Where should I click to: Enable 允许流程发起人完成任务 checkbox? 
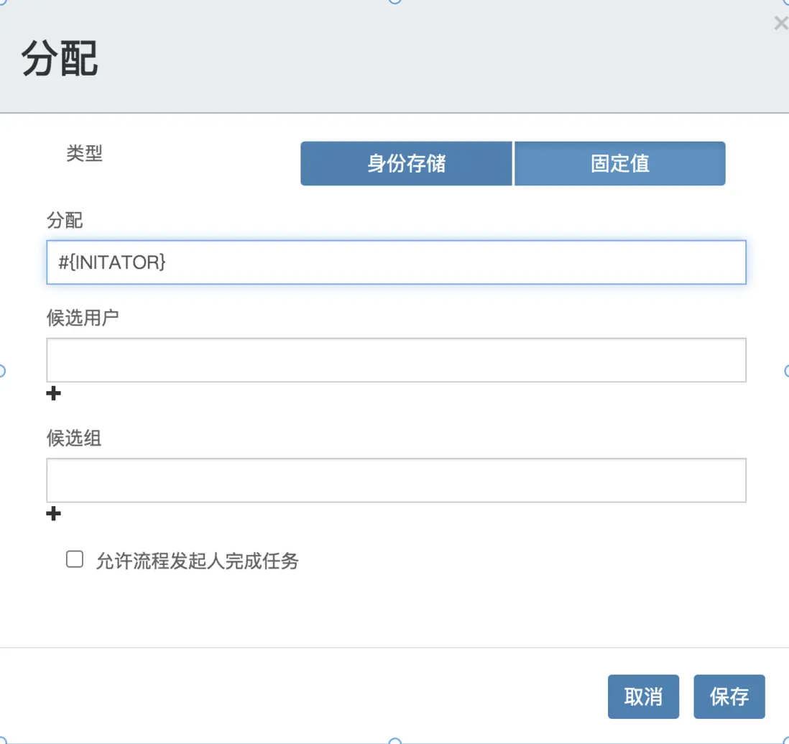[x=75, y=560]
